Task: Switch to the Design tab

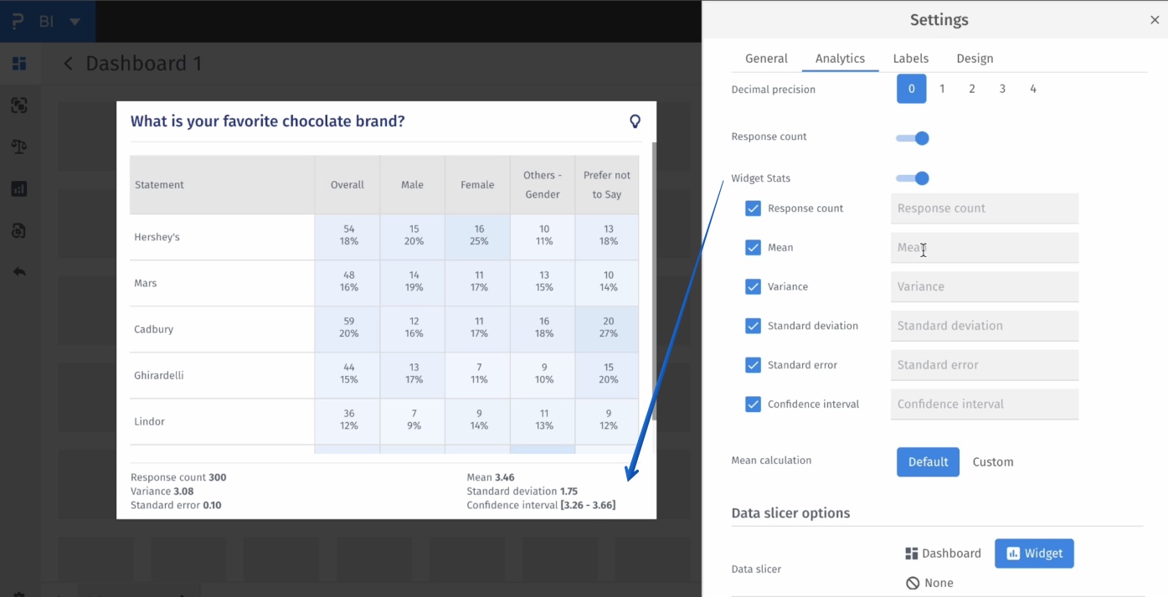Action: coord(975,59)
